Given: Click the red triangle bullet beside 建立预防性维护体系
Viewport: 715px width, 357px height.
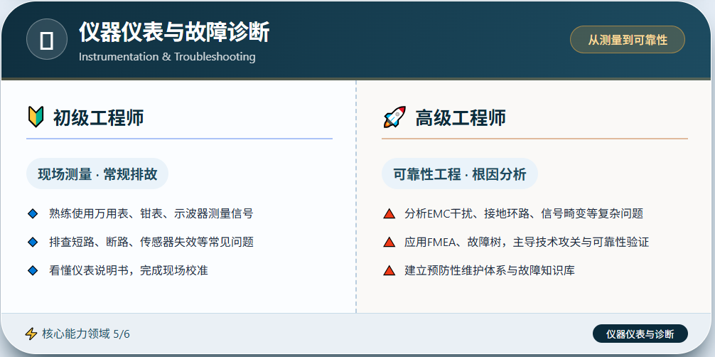Looking at the screenshot, I should coord(389,271).
